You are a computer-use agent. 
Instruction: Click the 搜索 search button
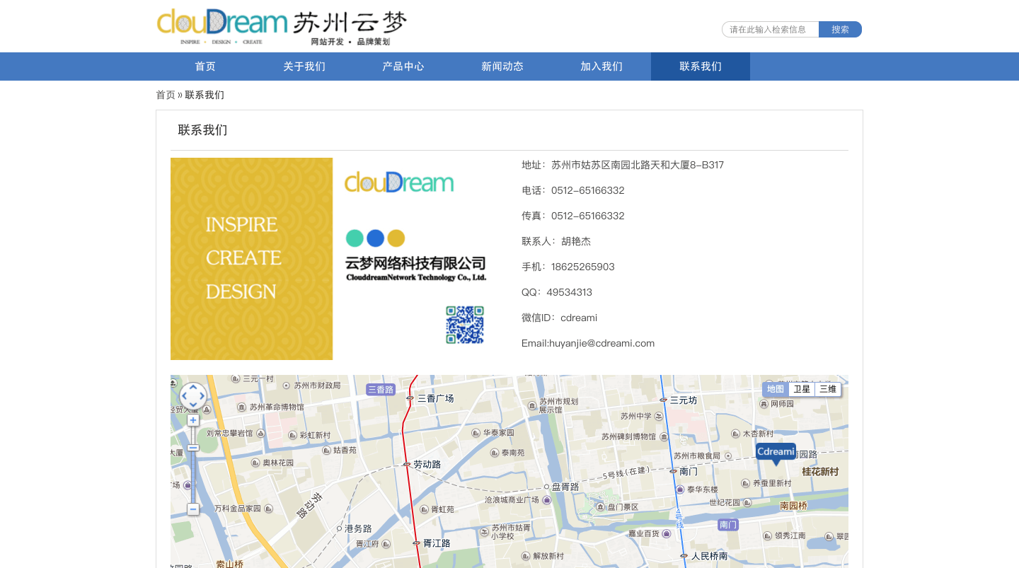point(840,30)
